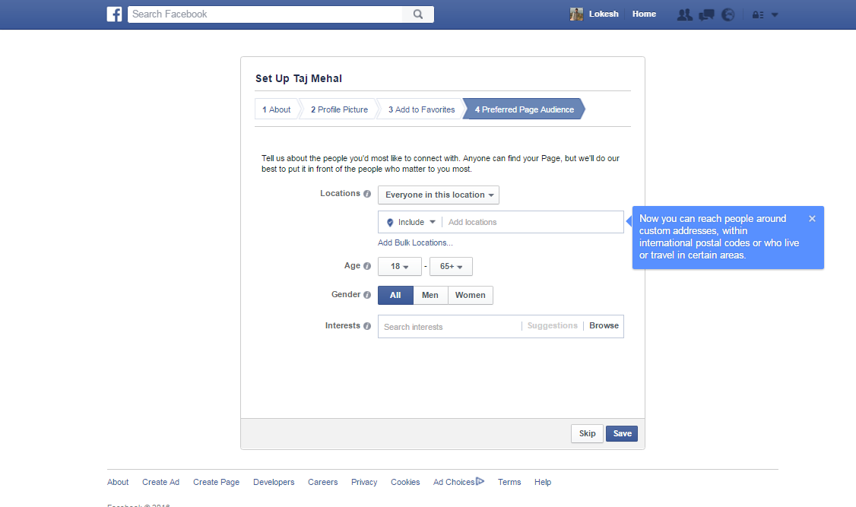
Task: Click the Facebook logo icon
Action: 114,14
